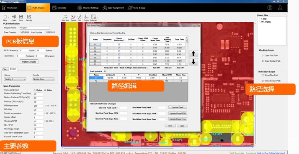Expand the Fiducial tool dropdown arrow
This screenshot has height=154, width=299.
click(98, 18)
